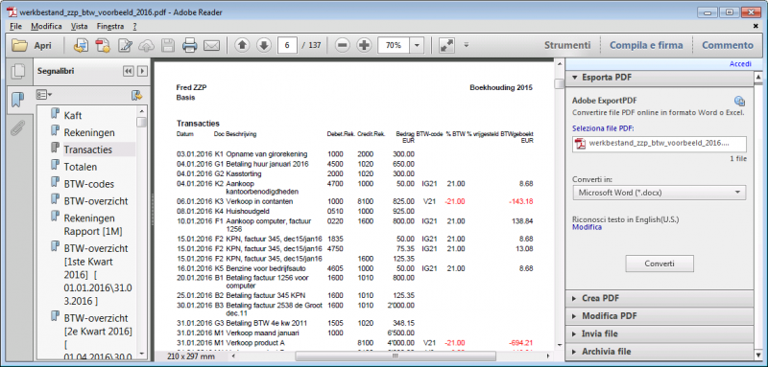The height and width of the screenshot is (367, 768).
Task: Zoom out with the minus icon
Action: (x=343, y=45)
